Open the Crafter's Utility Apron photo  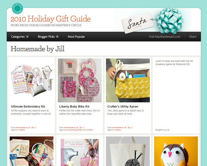click(128, 81)
